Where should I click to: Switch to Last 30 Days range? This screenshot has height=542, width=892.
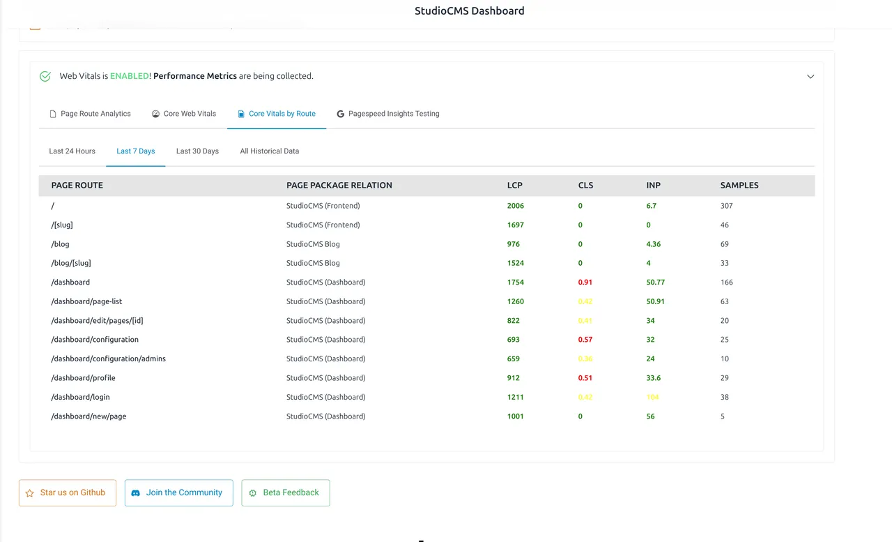point(197,151)
